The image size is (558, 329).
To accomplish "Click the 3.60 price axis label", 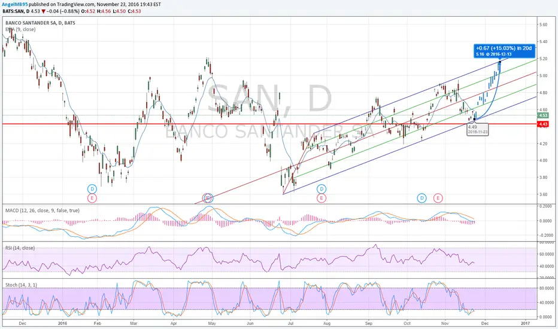I will point(543,194).
